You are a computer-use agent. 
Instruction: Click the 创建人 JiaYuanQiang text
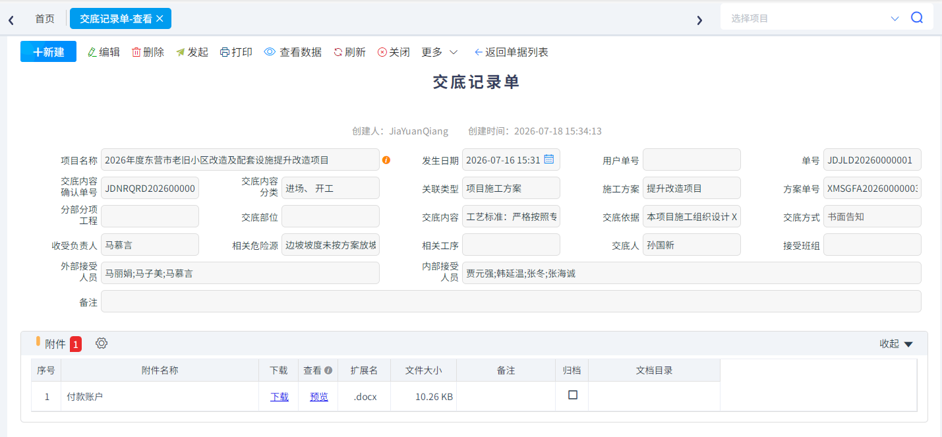(400, 131)
